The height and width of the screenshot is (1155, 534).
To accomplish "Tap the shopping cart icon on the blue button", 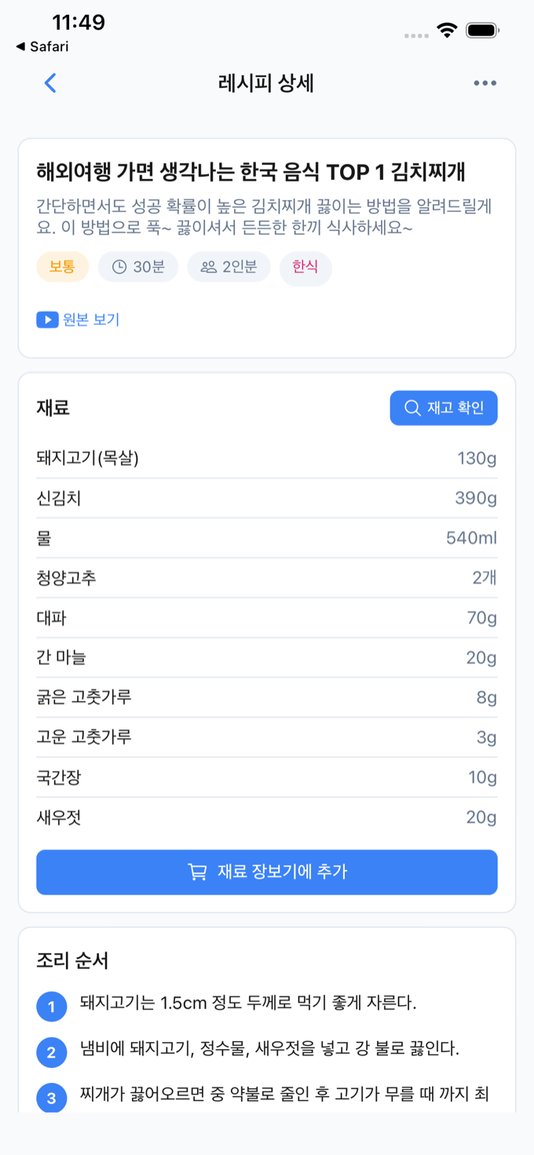I will [x=197, y=872].
